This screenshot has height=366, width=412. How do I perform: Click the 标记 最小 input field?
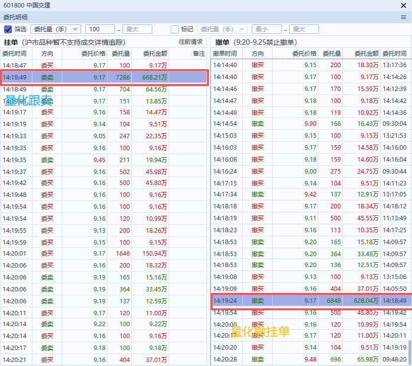tap(266, 29)
